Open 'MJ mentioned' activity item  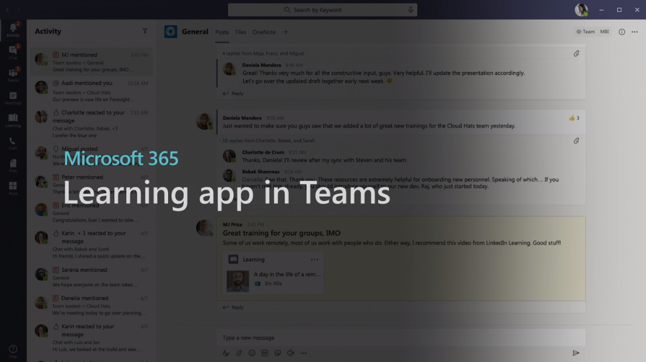point(91,62)
